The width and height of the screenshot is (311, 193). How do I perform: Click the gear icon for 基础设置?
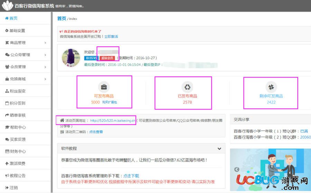coord(7,30)
